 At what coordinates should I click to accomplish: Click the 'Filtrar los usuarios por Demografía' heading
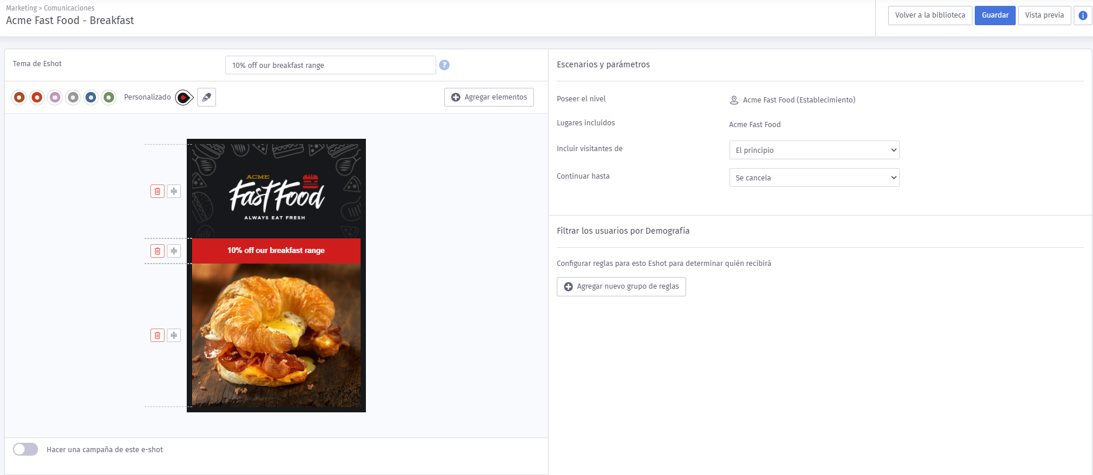click(x=623, y=231)
